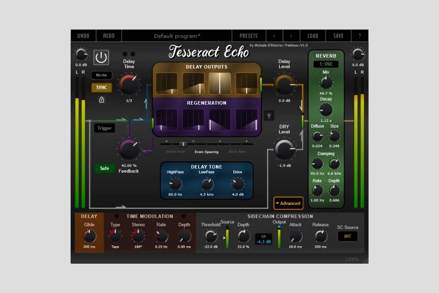Click the 42.00 % feedback value
The height and width of the screenshot is (293, 439).
click(129, 166)
